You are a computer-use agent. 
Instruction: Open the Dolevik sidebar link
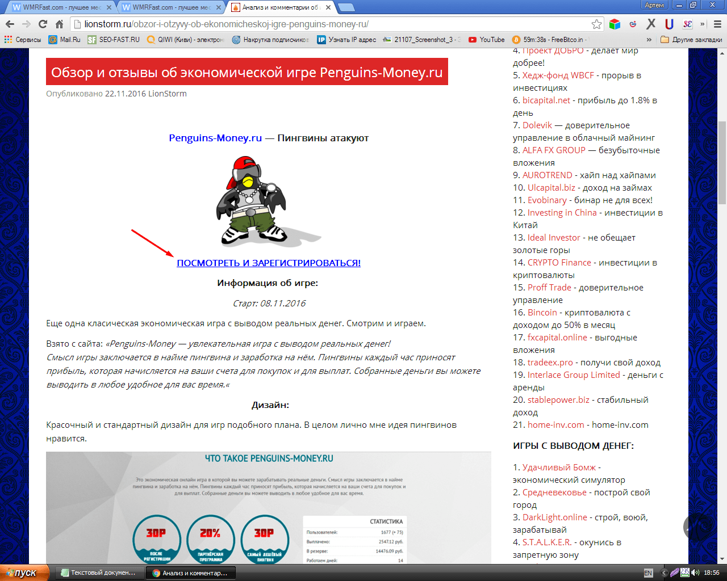pyautogui.click(x=537, y=125)
